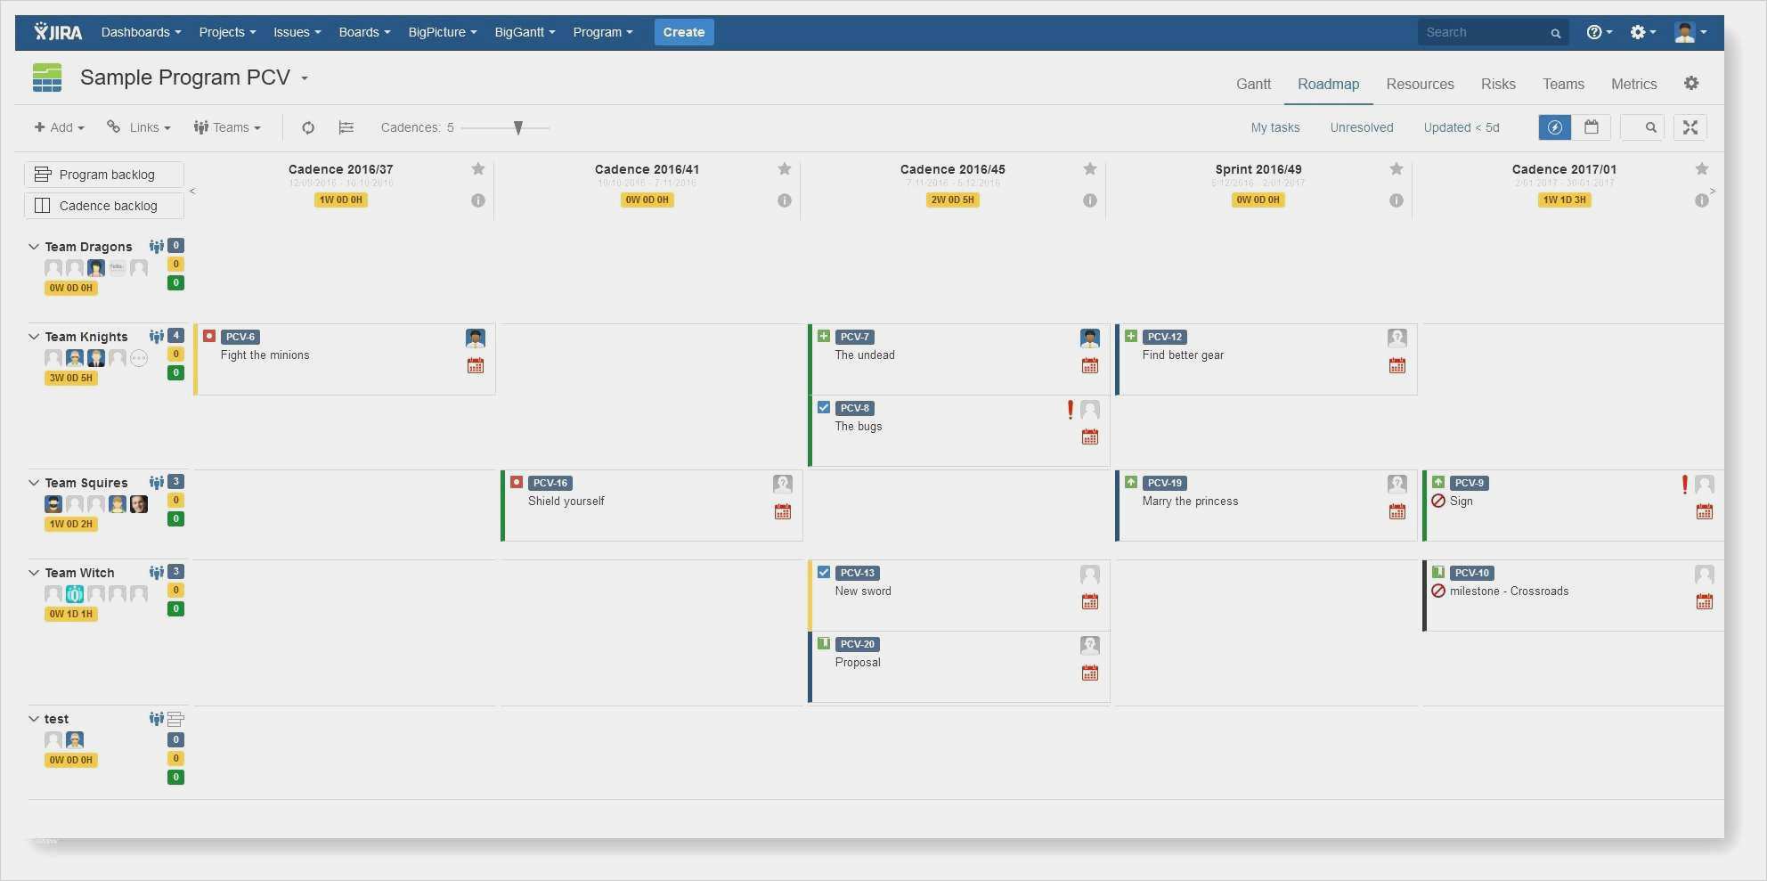Click the star icon on Cadence 2016/37
Screen dimensions: 1767x881
[478, 169]
